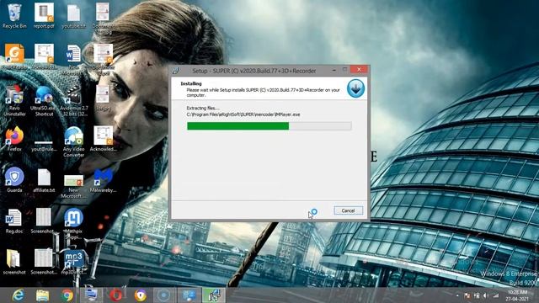Select the Acknowled... PDF desktop file
Image resolution: width=539 pixels, height=303 pixels.
[103, 139]
